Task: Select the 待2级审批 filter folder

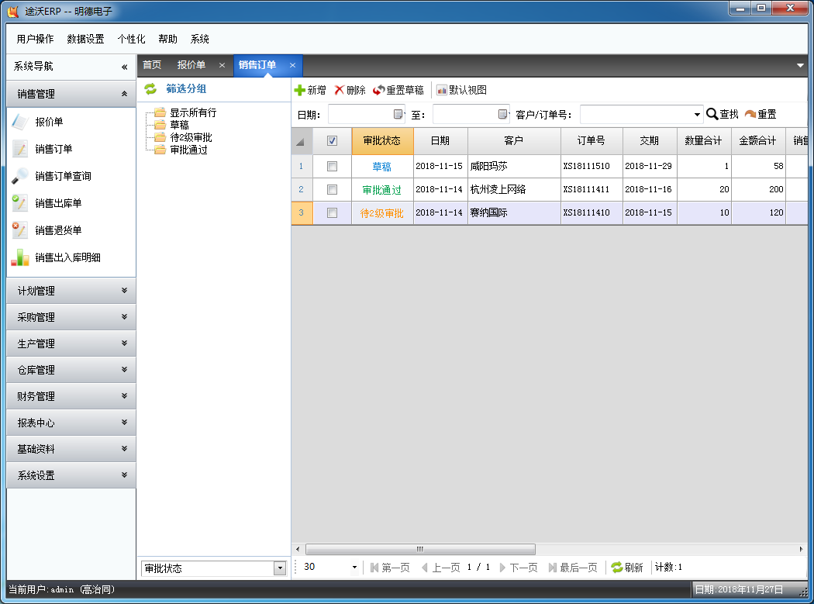Action: pos(191,137)
